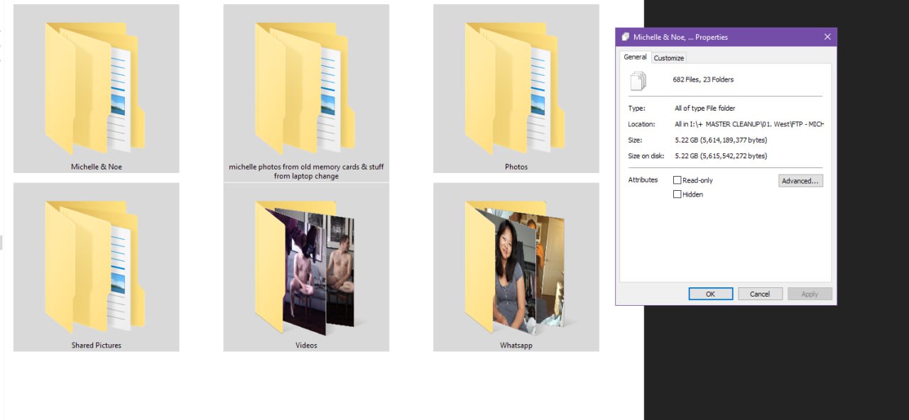The width and height of the screenshot is (909, 420).
Task: Click the Properties dialog title bar text
Action: click(680, 37)
